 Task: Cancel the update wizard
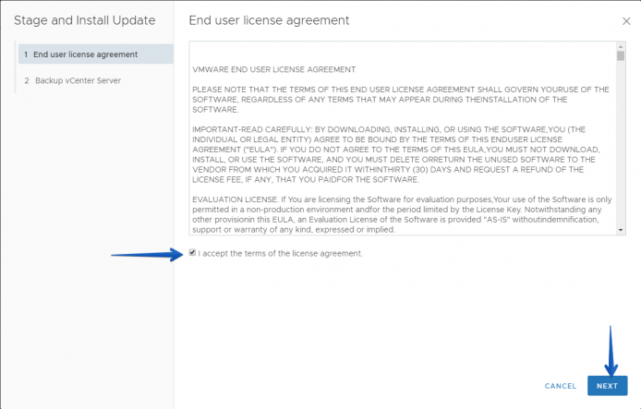point(560,386)
